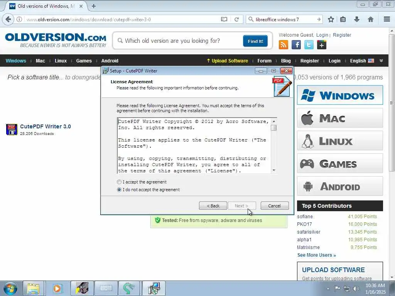Go to browser home icon
This screenshot has width=395, height=296.
pos(370,19)
